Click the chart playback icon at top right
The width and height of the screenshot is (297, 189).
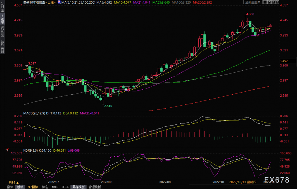[x=273, y=2]
